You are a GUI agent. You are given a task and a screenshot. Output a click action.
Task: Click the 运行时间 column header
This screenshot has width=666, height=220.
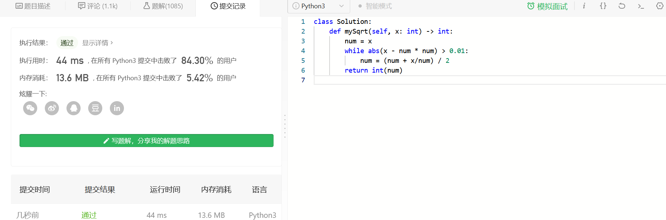[165, 190]
